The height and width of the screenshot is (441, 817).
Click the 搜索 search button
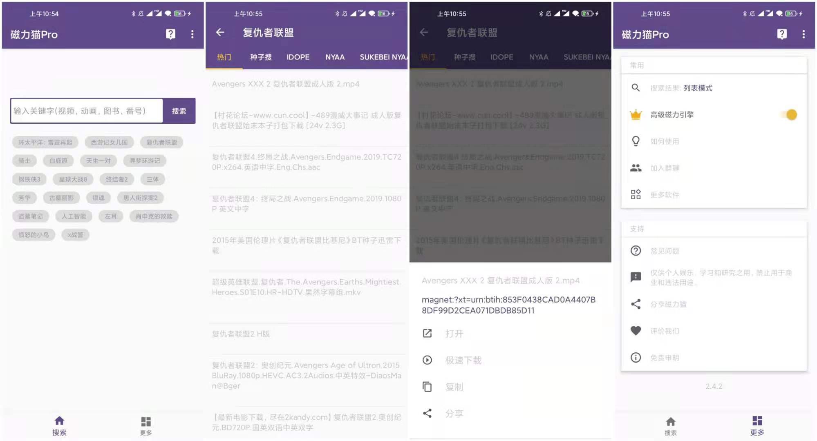(x=179, y=110)
